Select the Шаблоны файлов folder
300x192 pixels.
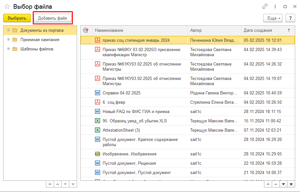37,49
